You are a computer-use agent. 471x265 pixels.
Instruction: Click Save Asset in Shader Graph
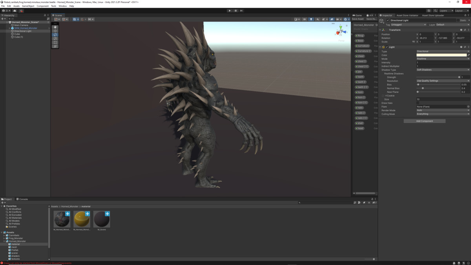pos(358,19)
